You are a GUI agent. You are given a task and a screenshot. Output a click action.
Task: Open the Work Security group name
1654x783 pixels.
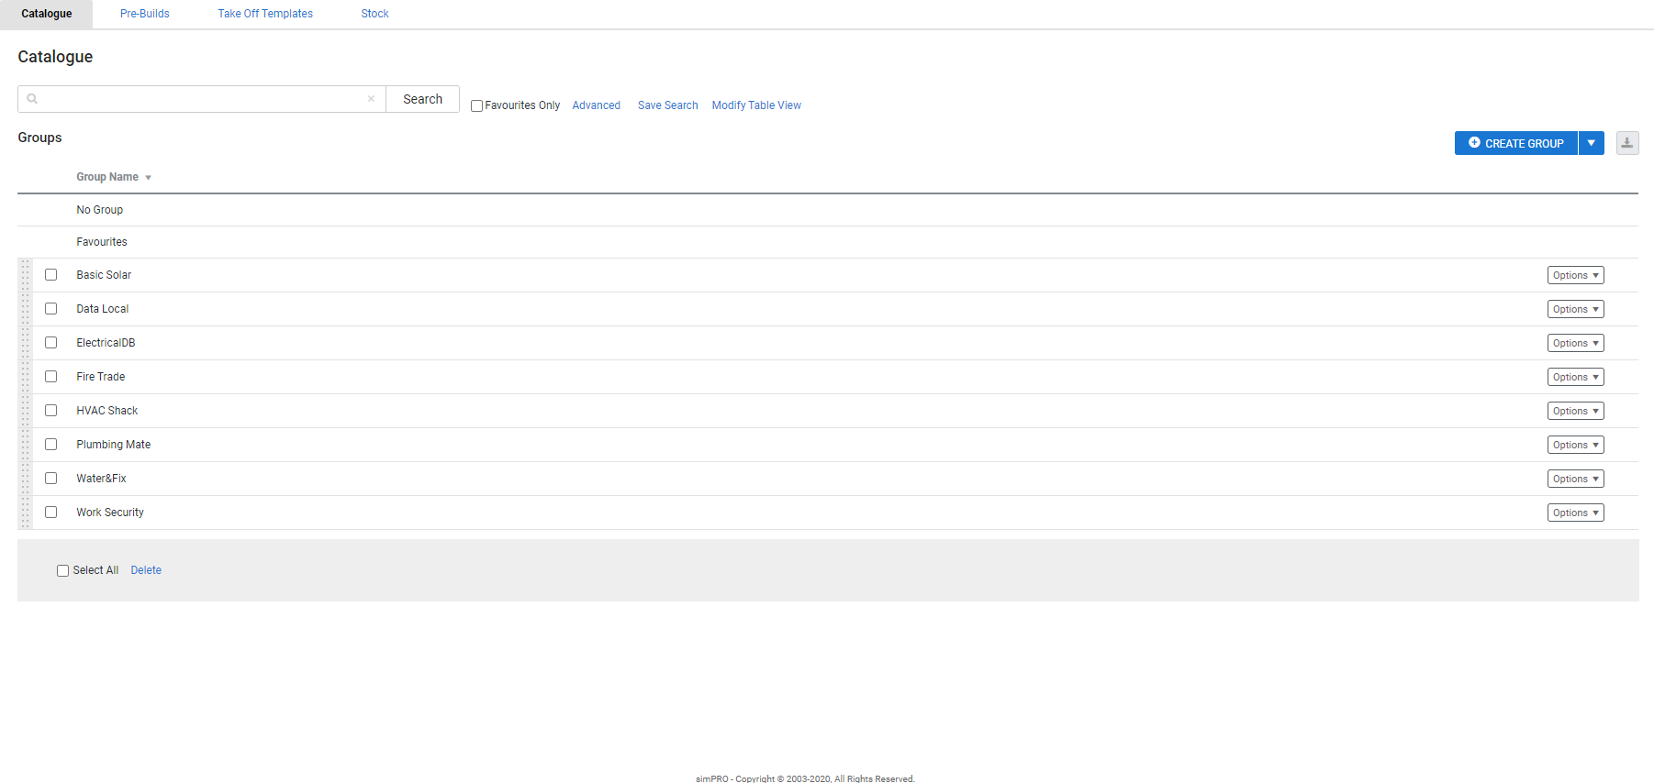[x=110, y=513]
